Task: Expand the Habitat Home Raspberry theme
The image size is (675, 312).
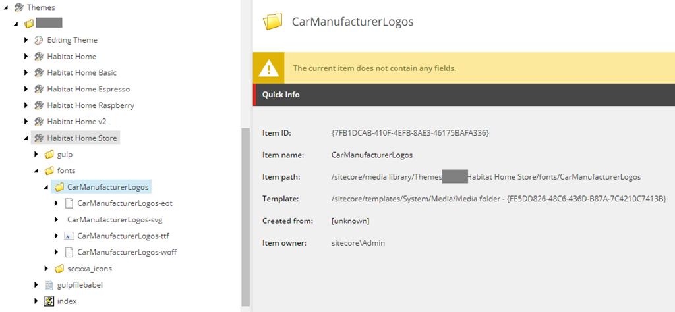Action: point(26,105)
